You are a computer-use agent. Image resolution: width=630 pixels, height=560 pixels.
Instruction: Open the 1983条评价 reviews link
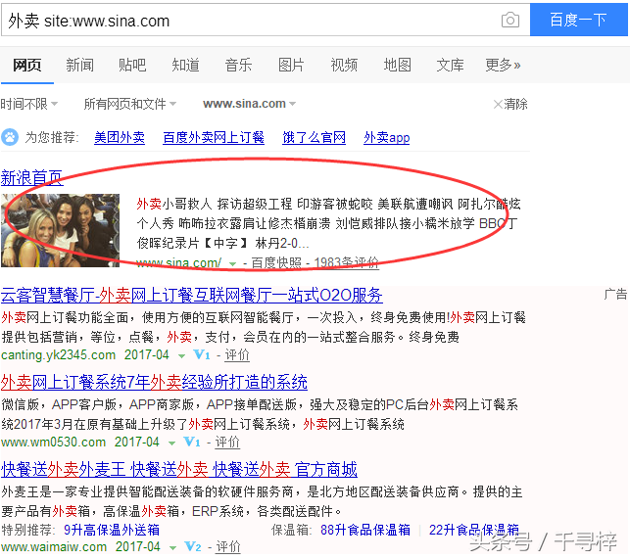click(346, 263)
